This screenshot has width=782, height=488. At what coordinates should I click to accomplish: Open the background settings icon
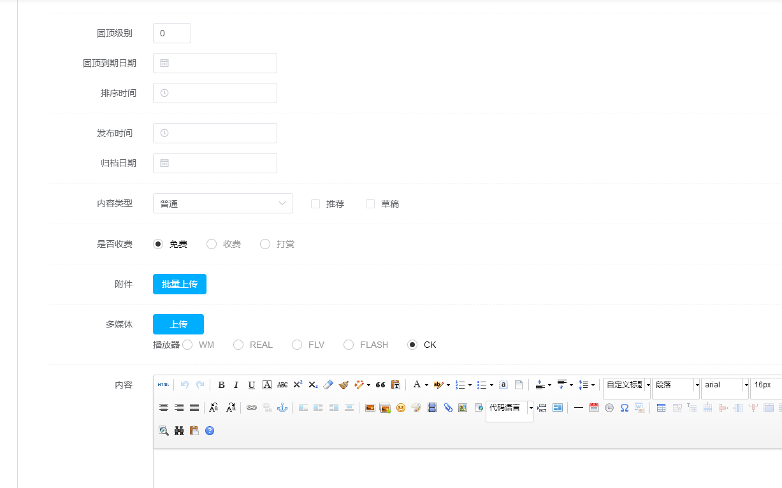click(558, 408)
